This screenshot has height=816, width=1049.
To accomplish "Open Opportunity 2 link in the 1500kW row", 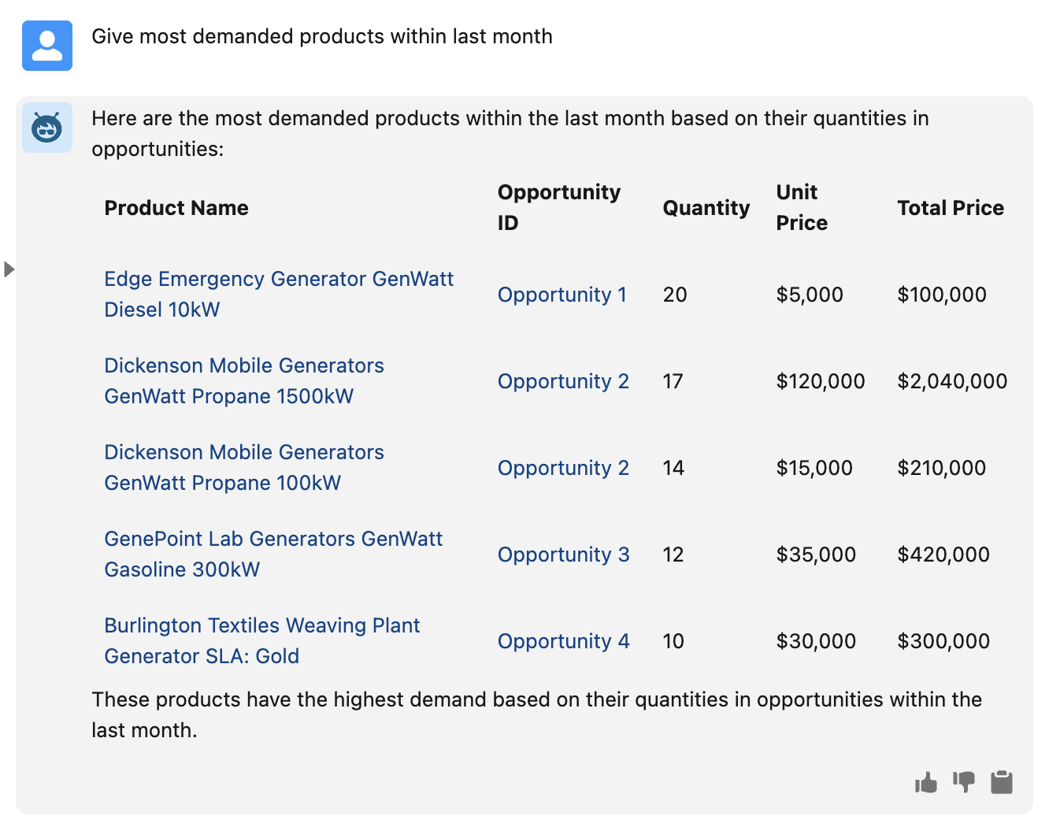I will 563,381.
